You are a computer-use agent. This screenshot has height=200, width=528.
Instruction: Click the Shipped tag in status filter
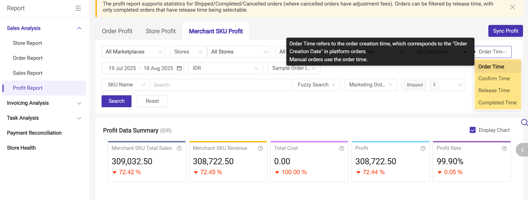(x=415, y=85)
